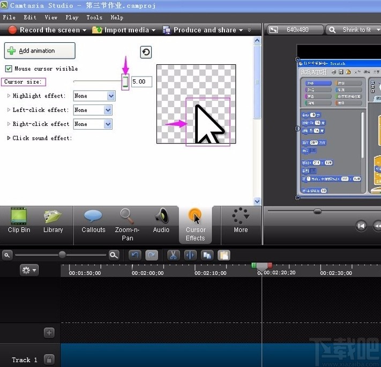Click Import media button
This screenshot has width=381, height=367.
(x=121, y=30)
